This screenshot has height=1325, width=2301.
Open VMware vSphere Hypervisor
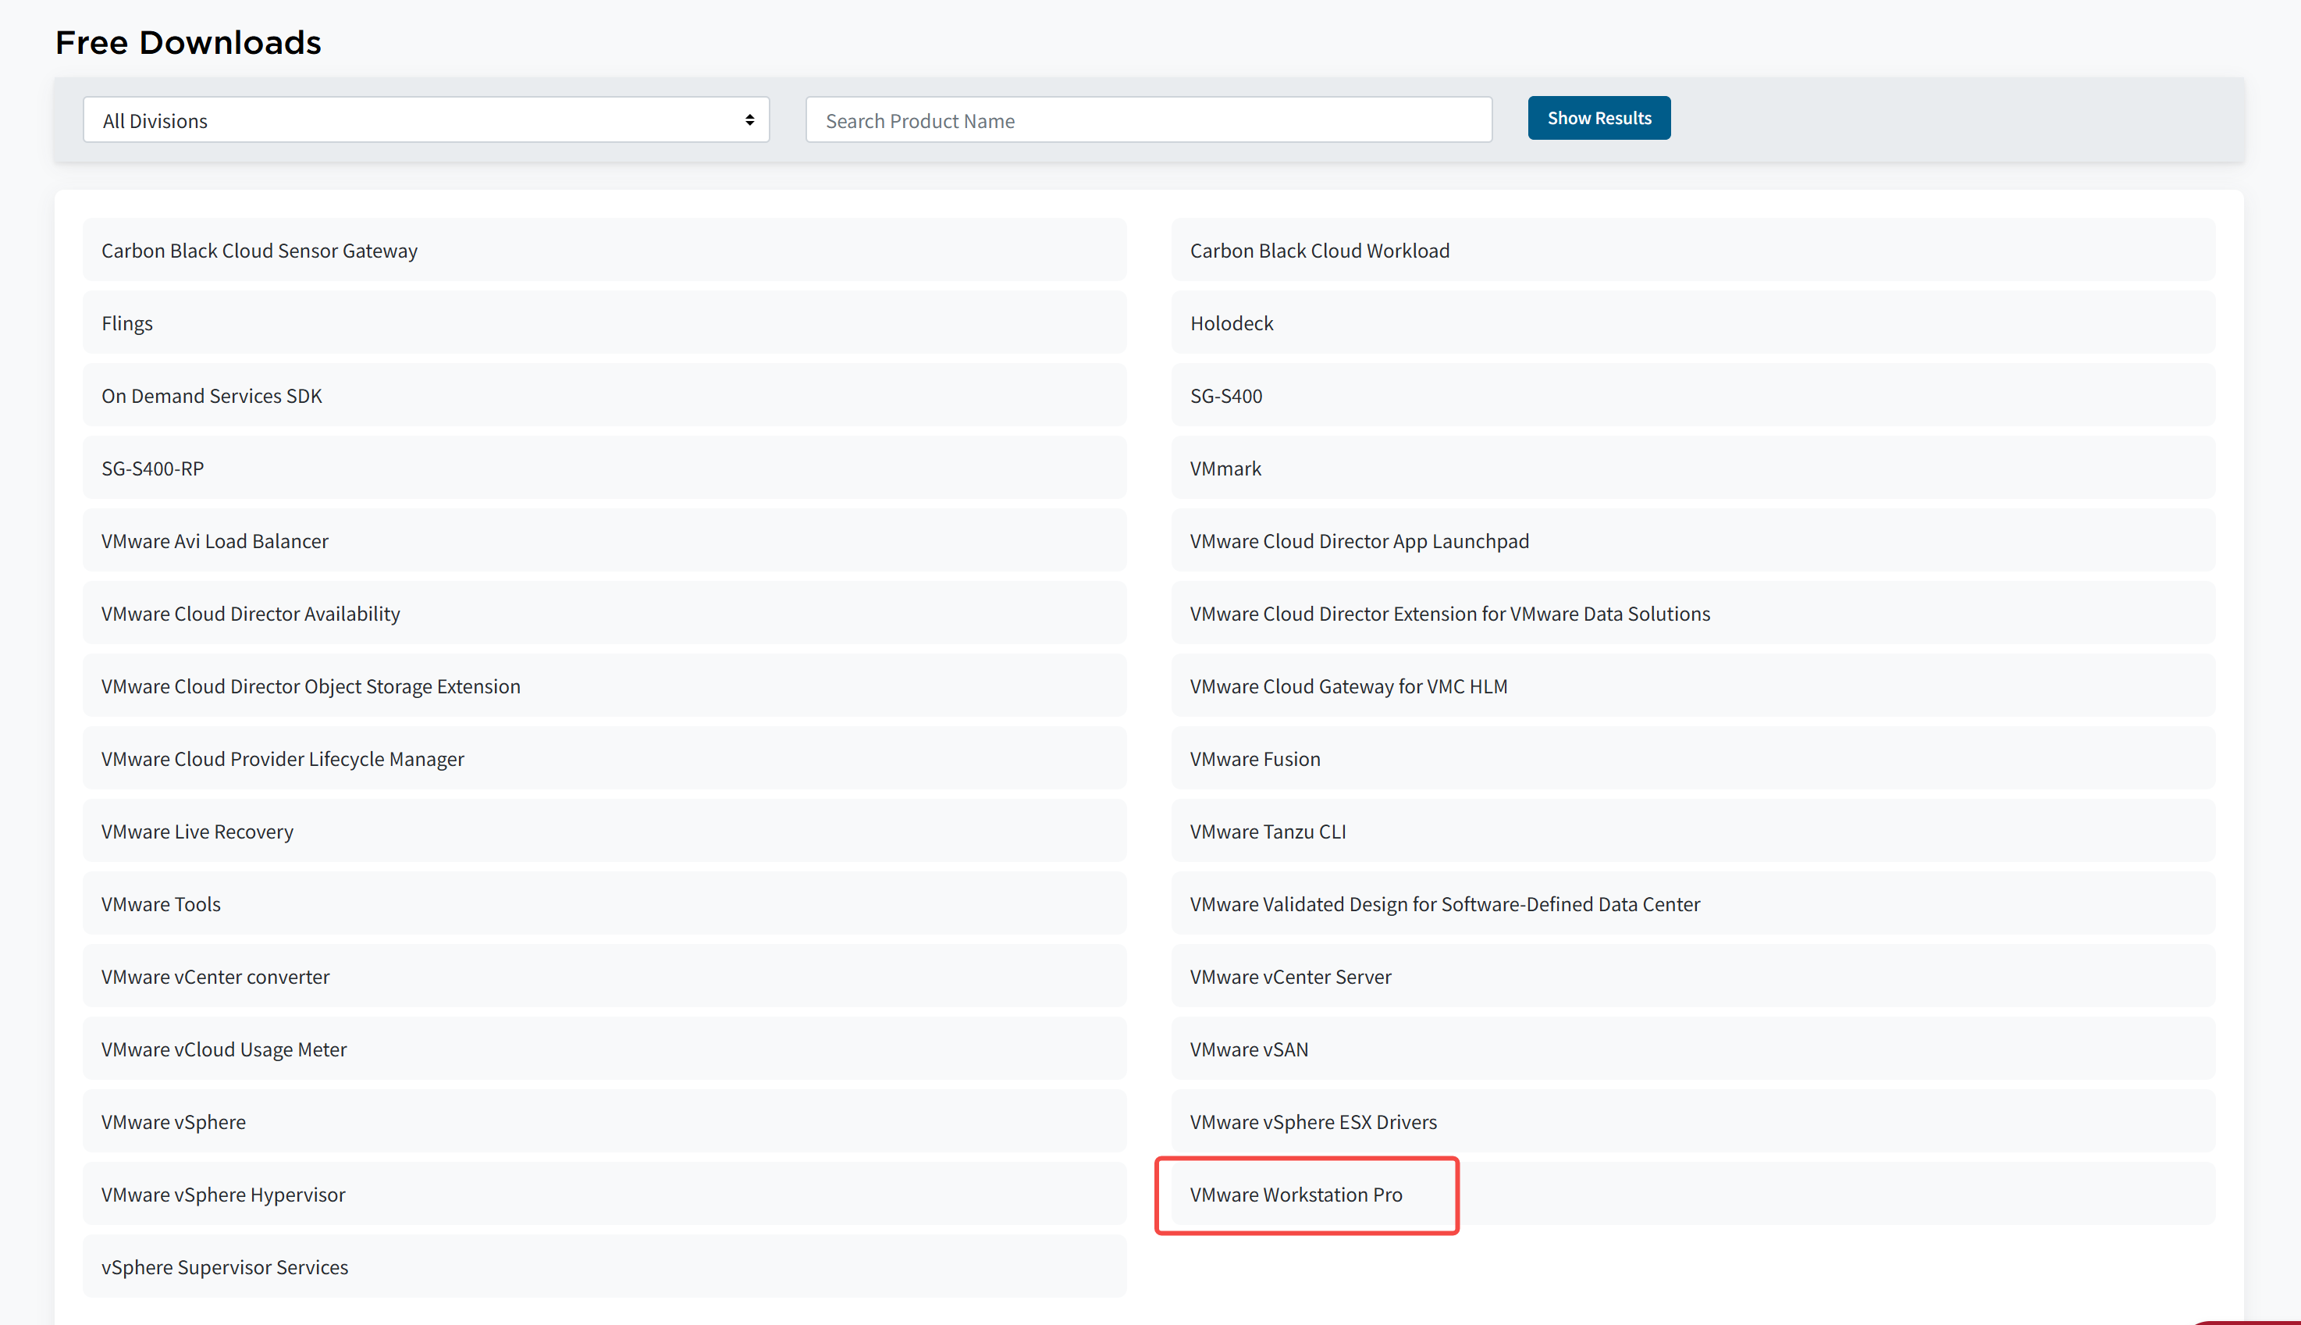(x=604, y=1195)
